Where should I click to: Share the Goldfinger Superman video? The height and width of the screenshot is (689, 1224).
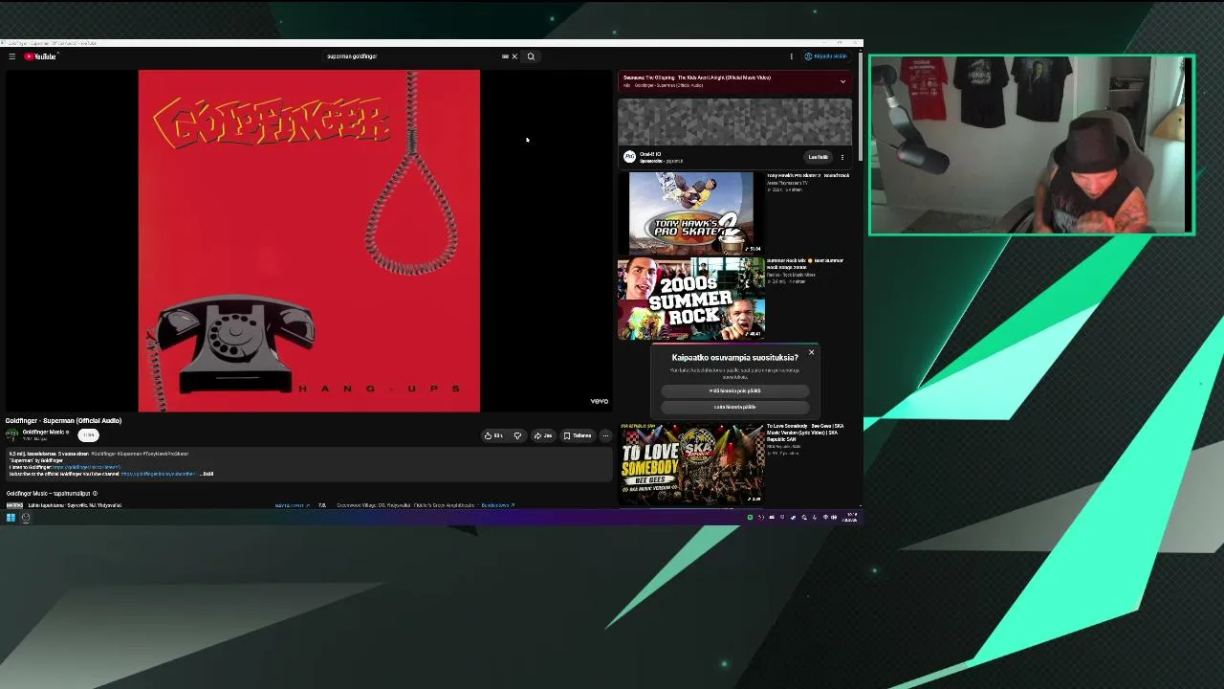click(x=543, y=435)
